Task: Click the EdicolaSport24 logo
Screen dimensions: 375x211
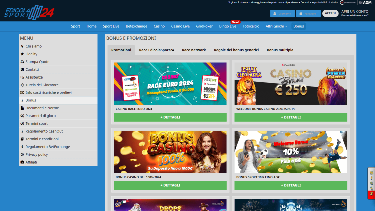Action: pos(29,12)
